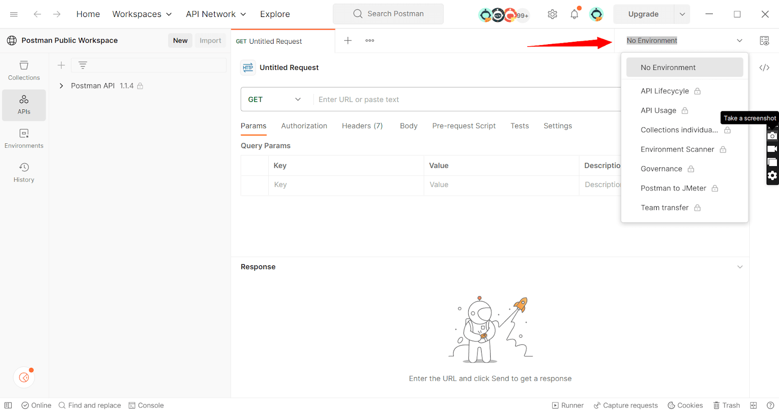Image resolution: width=779 pixels, height=411 pixels.
Task: Open Cookies manager
Action: (x=685, y=405)
